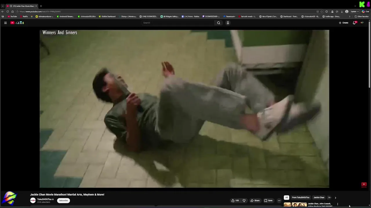Open the livebot.app bookmark
The image size is (371, 208).
click(331, 16)
